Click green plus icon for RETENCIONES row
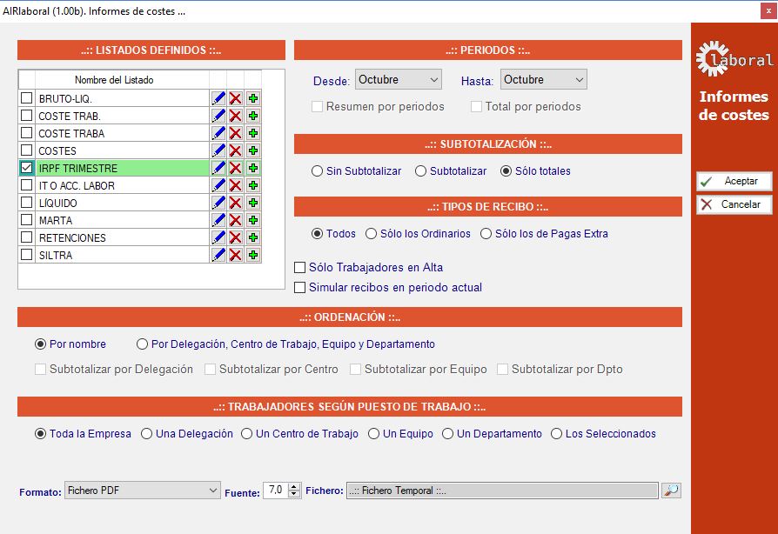The height and width of the screenshot is (534, 778). click(252, 238)
